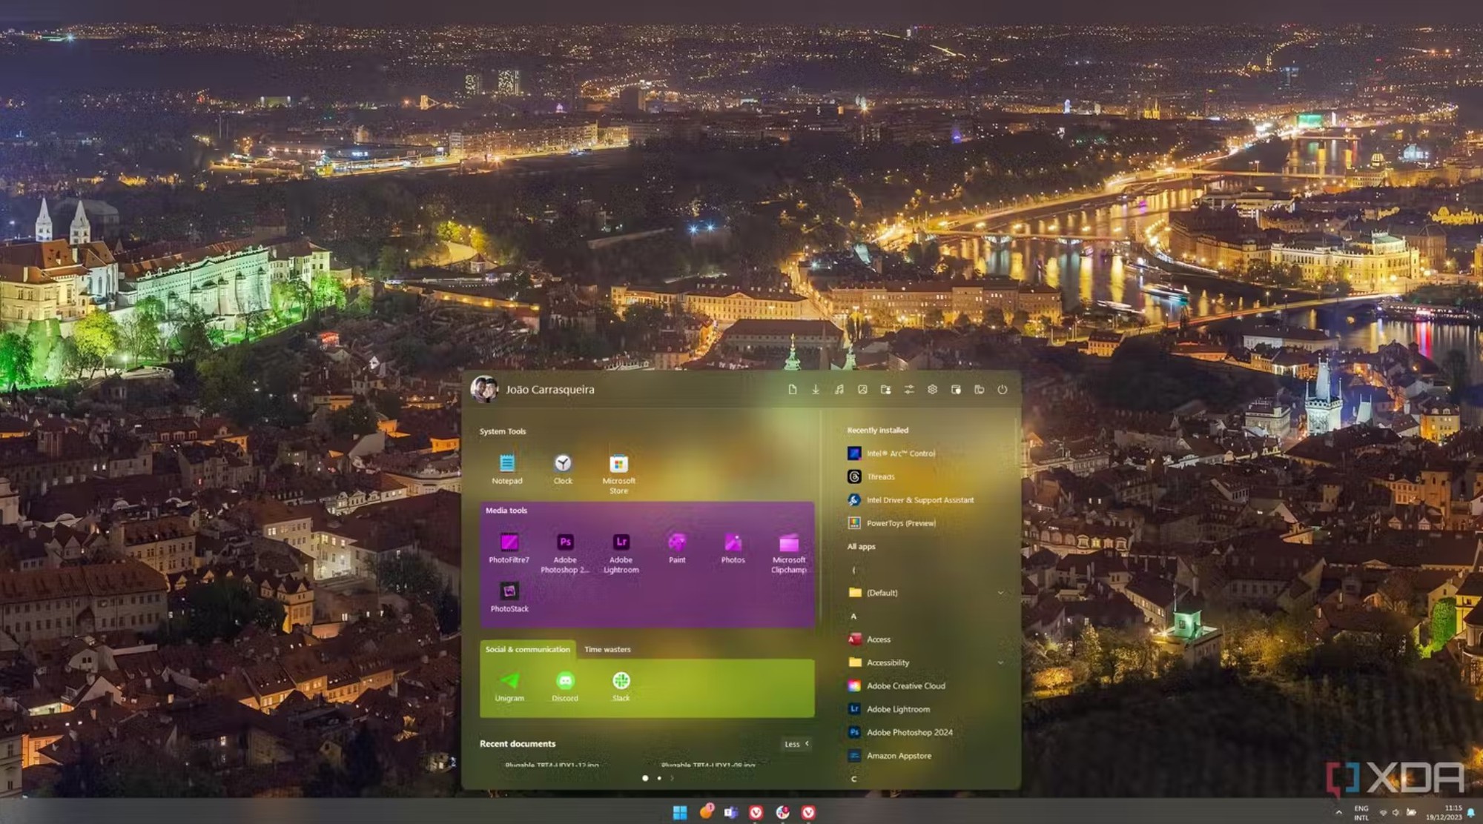Select the Social & communication tab

click(x=527, y=649)
